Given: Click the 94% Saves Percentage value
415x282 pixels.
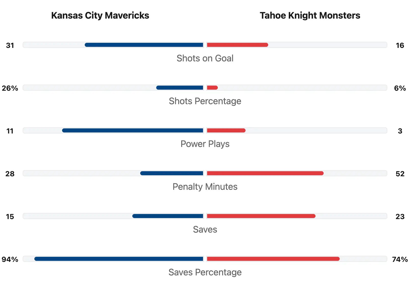Looking at the screenshot, I should point(10,259).
